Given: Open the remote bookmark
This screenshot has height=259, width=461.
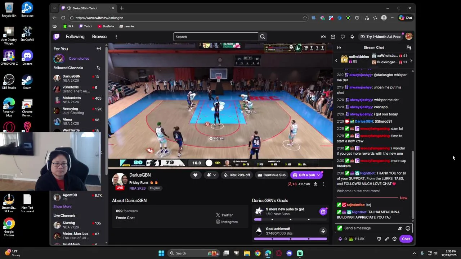Looking at the screenshot, I should 126,26.
